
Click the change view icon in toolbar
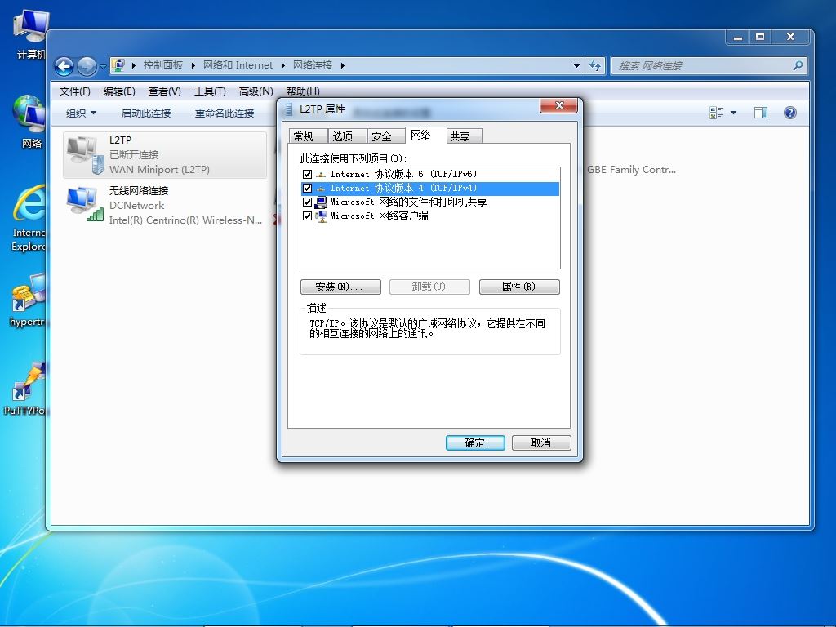click(x=716, y=113)
